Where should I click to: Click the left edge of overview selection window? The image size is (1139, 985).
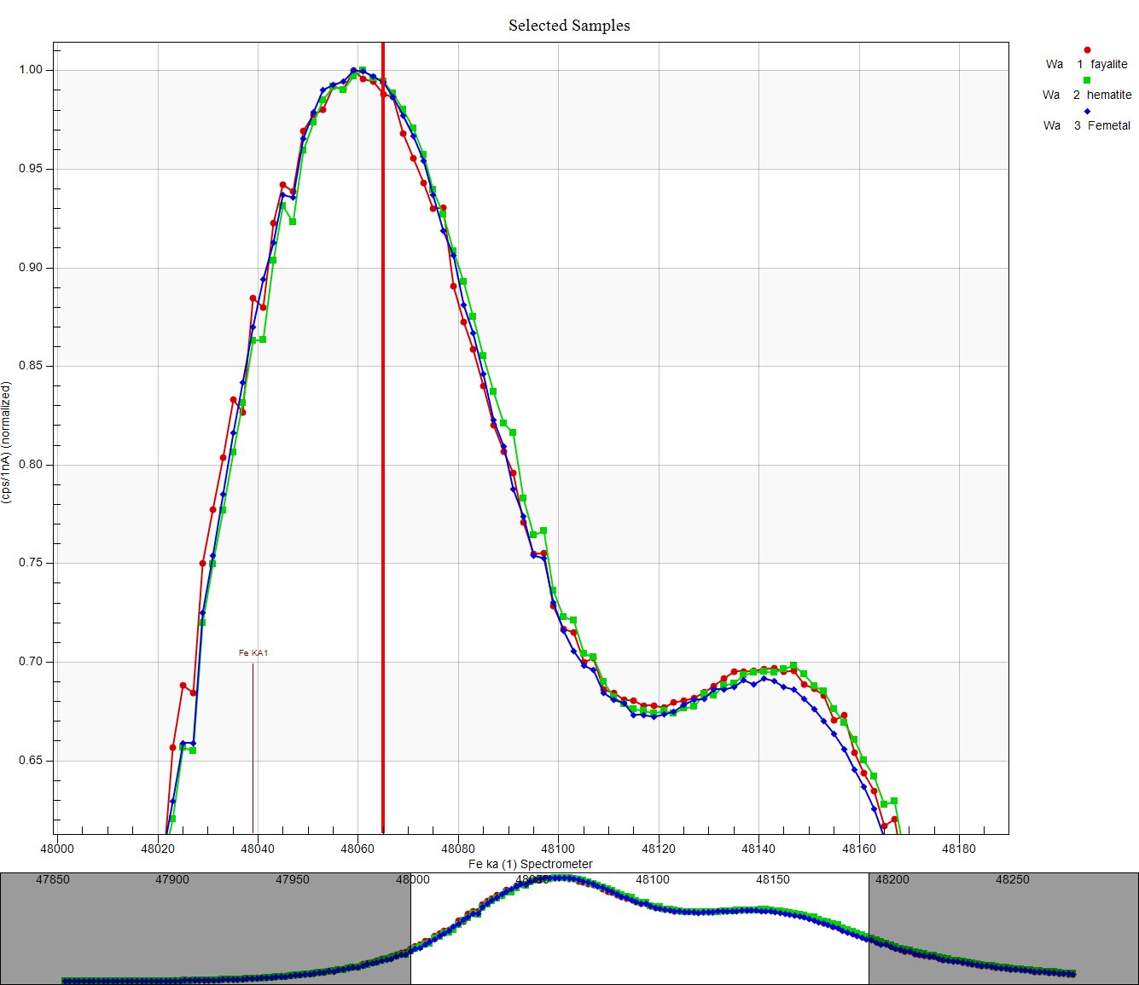(410, 928)
